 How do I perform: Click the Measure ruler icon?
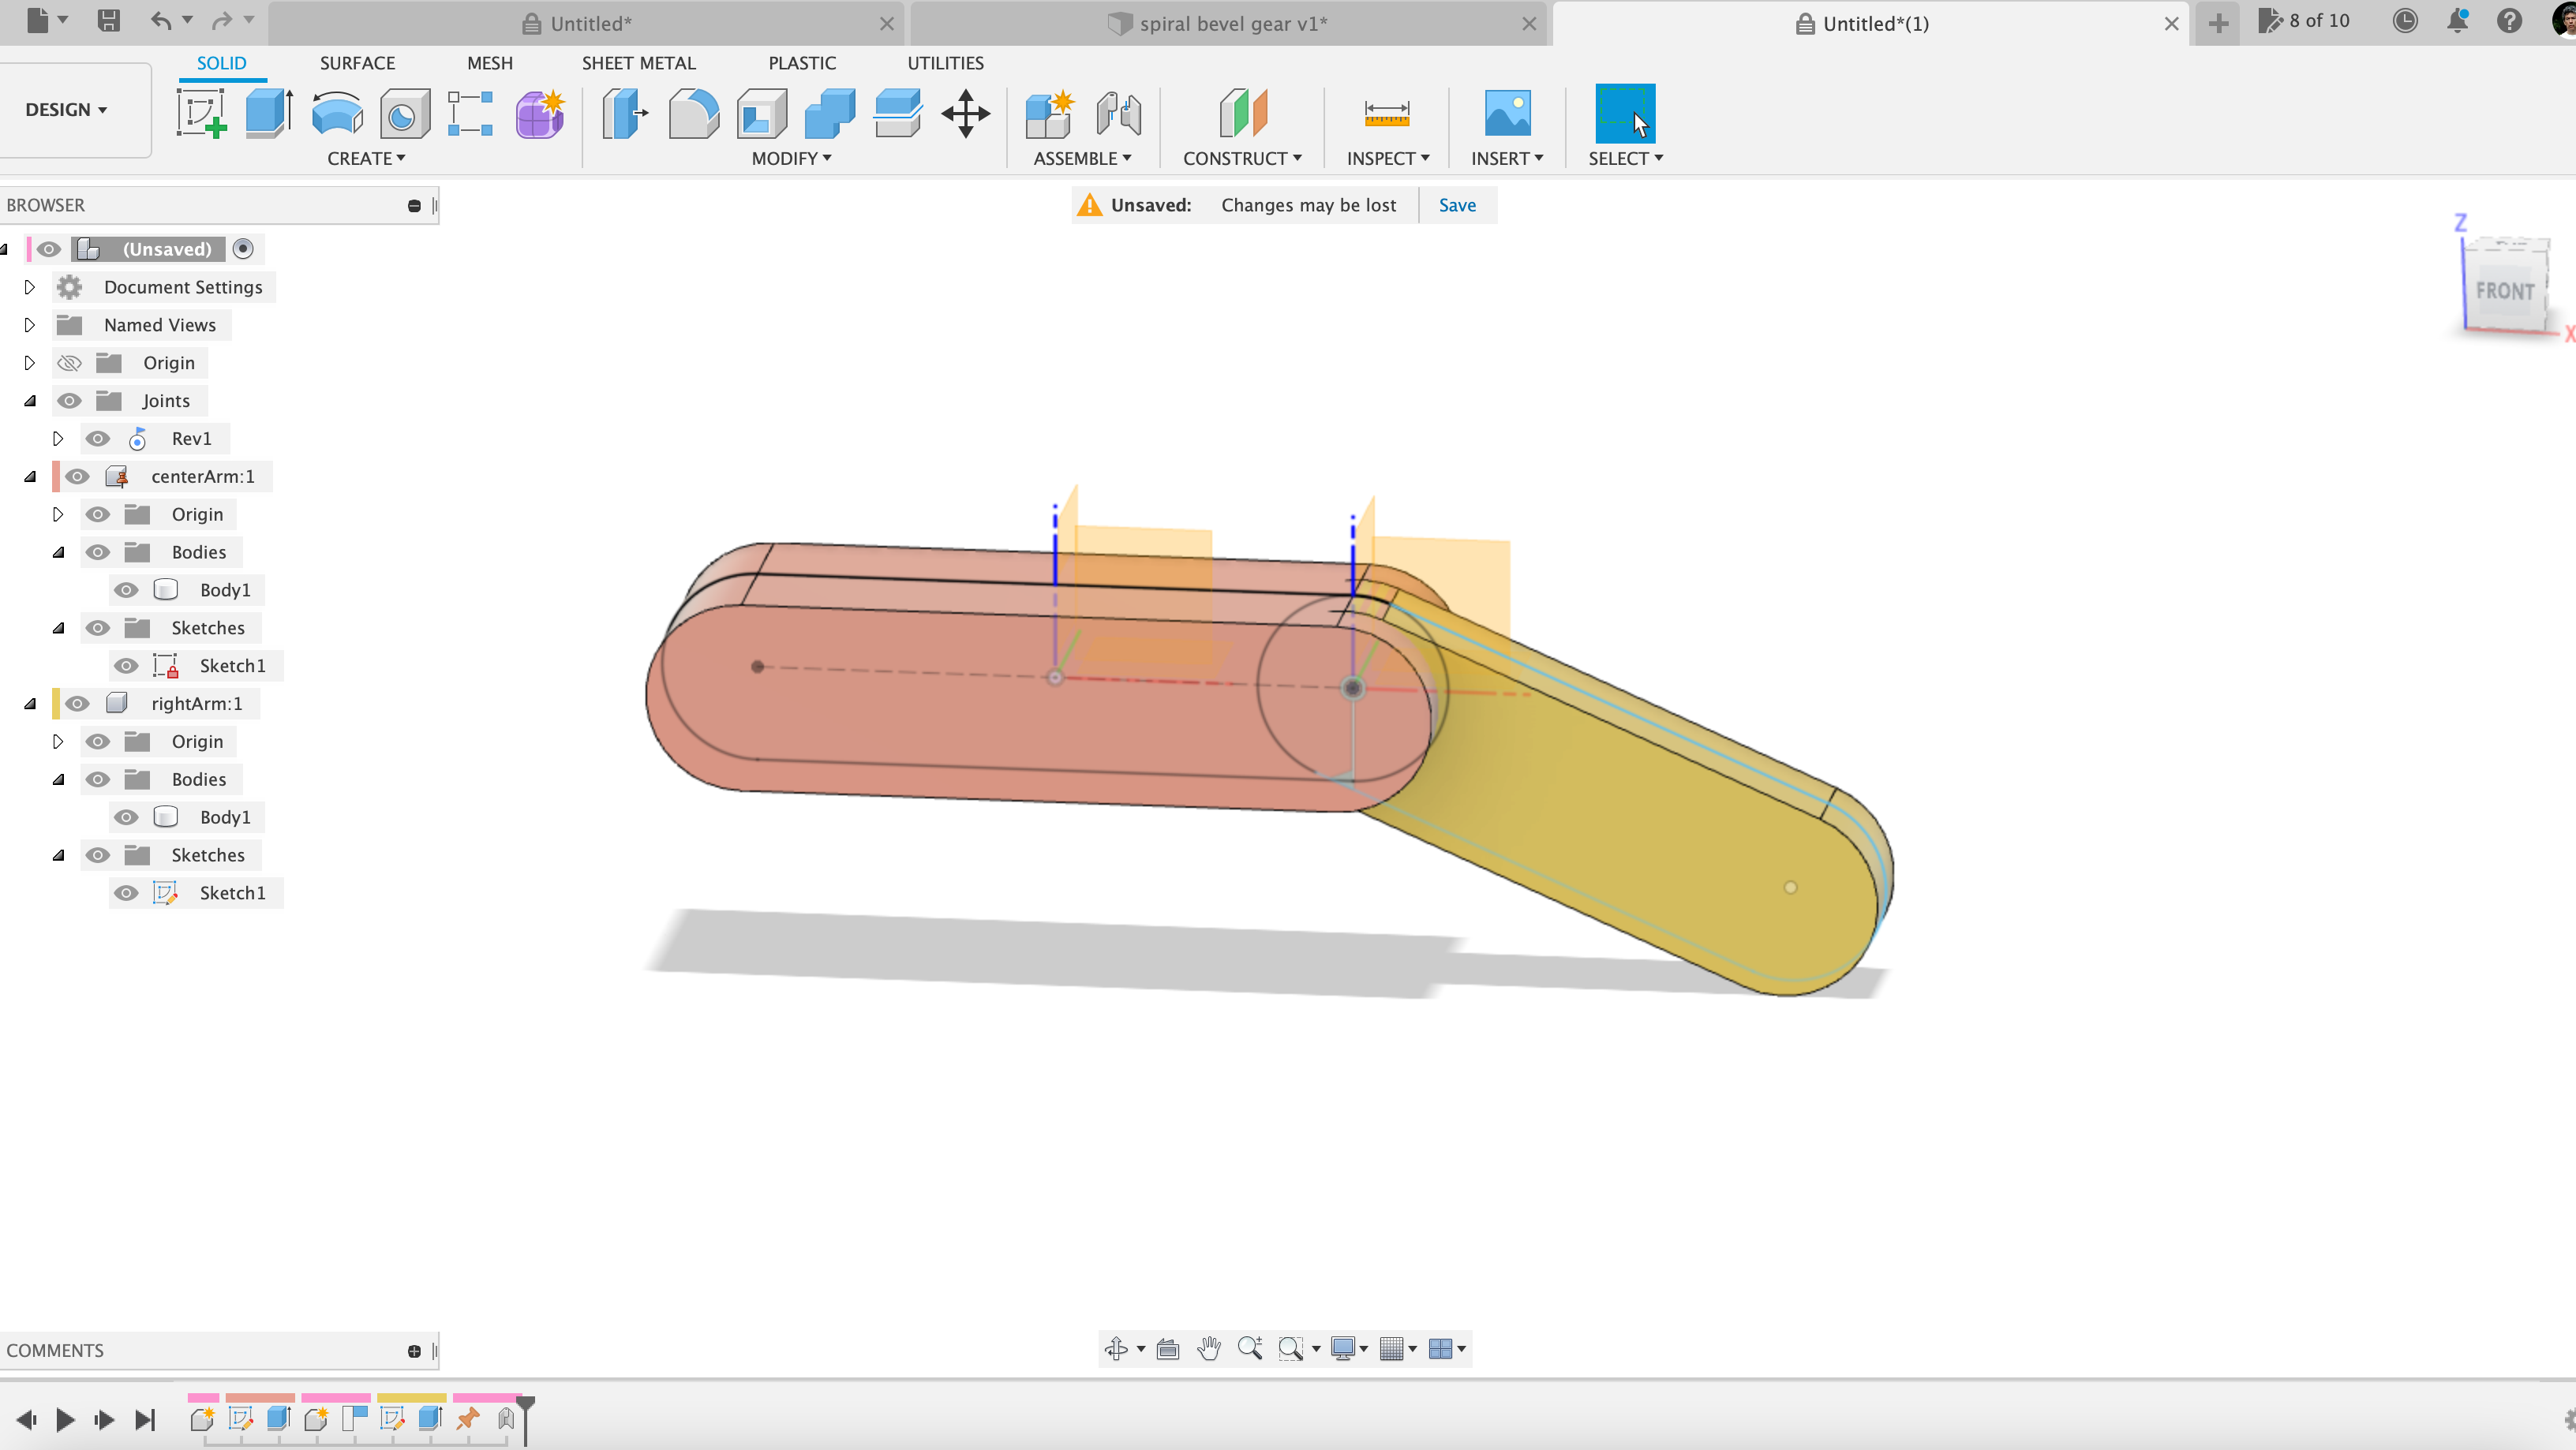(x=1386, y=113)
